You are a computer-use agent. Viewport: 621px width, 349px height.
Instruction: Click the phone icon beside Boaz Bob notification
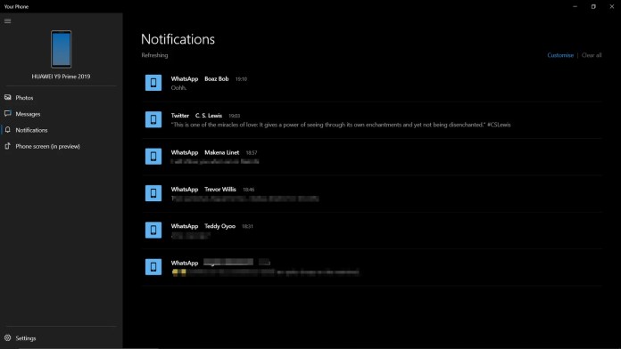pos(153,83)
